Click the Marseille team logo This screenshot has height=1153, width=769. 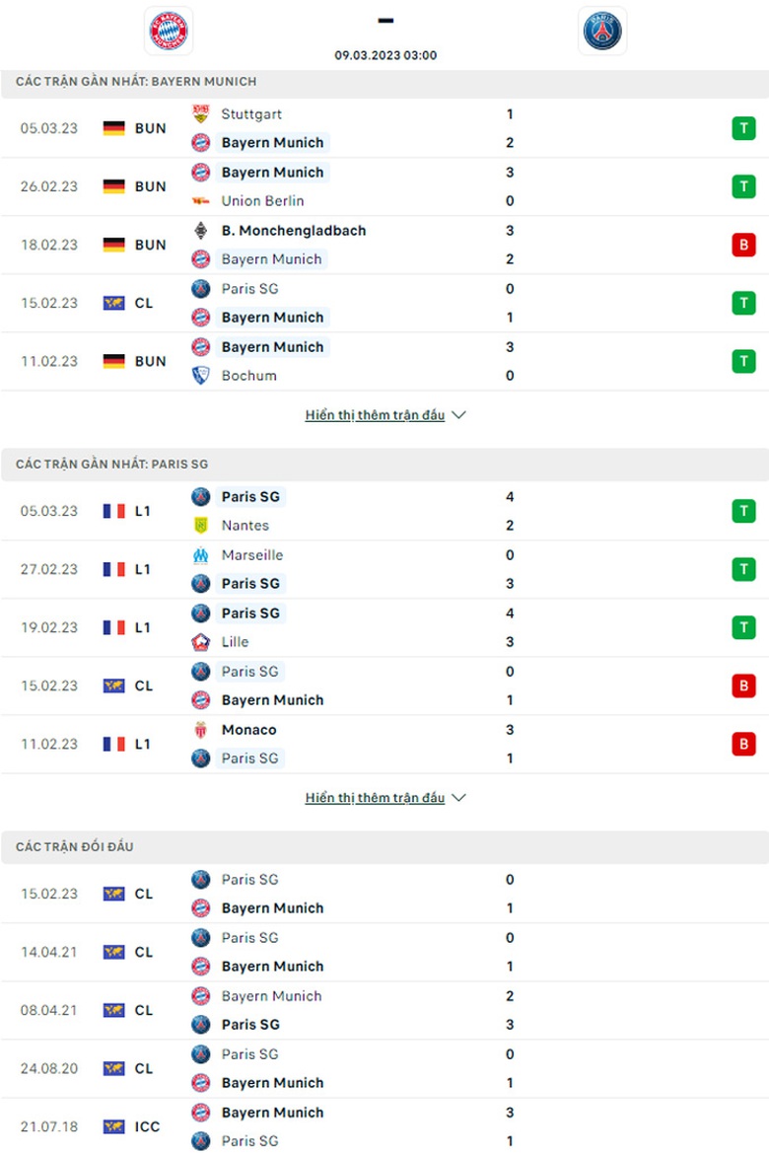point(200,555)
